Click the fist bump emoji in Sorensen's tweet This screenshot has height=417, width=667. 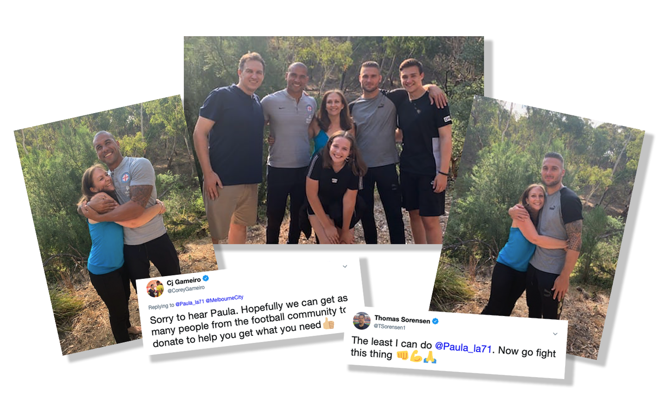[403, 355]
